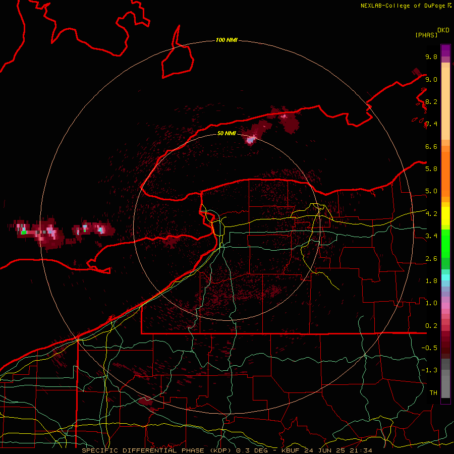Click the 6.6 legend value
Screen dimensions: 454x454
431,146
